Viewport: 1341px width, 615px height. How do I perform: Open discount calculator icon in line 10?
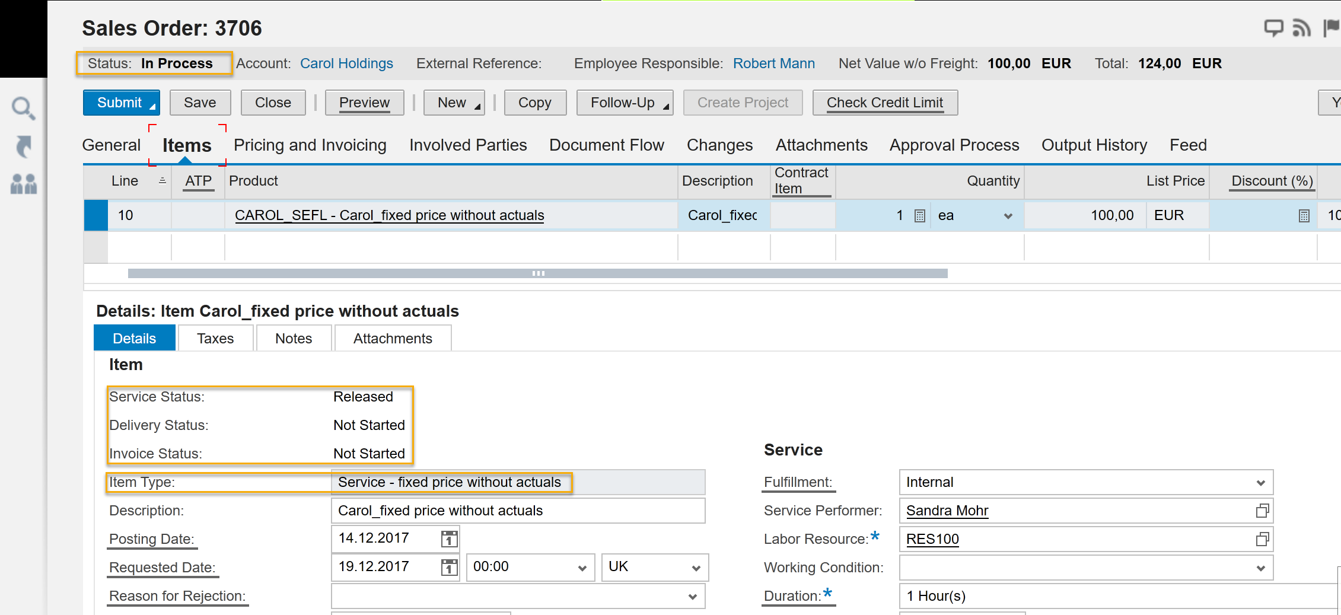click(1304, 216)
